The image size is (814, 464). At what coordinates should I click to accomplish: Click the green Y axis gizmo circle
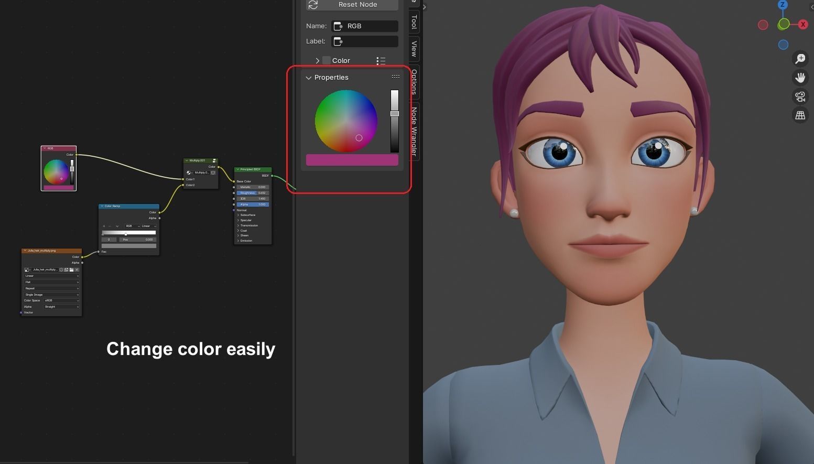coord(784,24)
